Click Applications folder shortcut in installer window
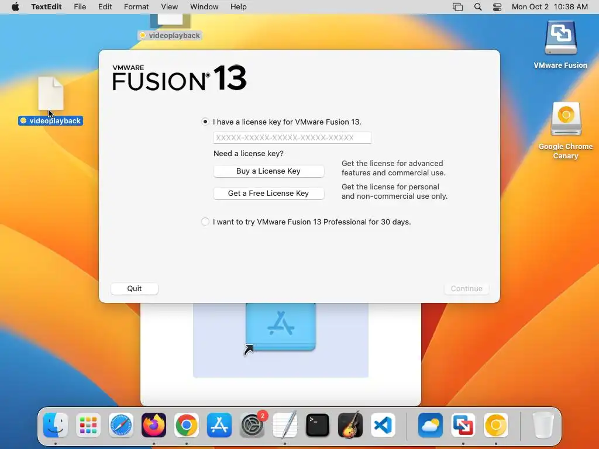The image size is (599, 449). 281,327
